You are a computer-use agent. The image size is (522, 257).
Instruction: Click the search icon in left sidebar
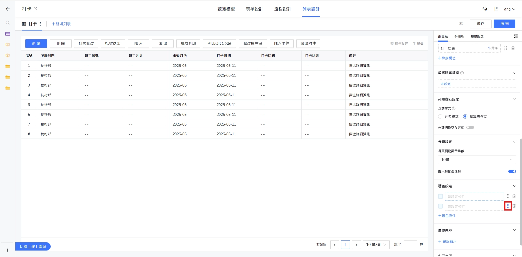tap(8, 23)
